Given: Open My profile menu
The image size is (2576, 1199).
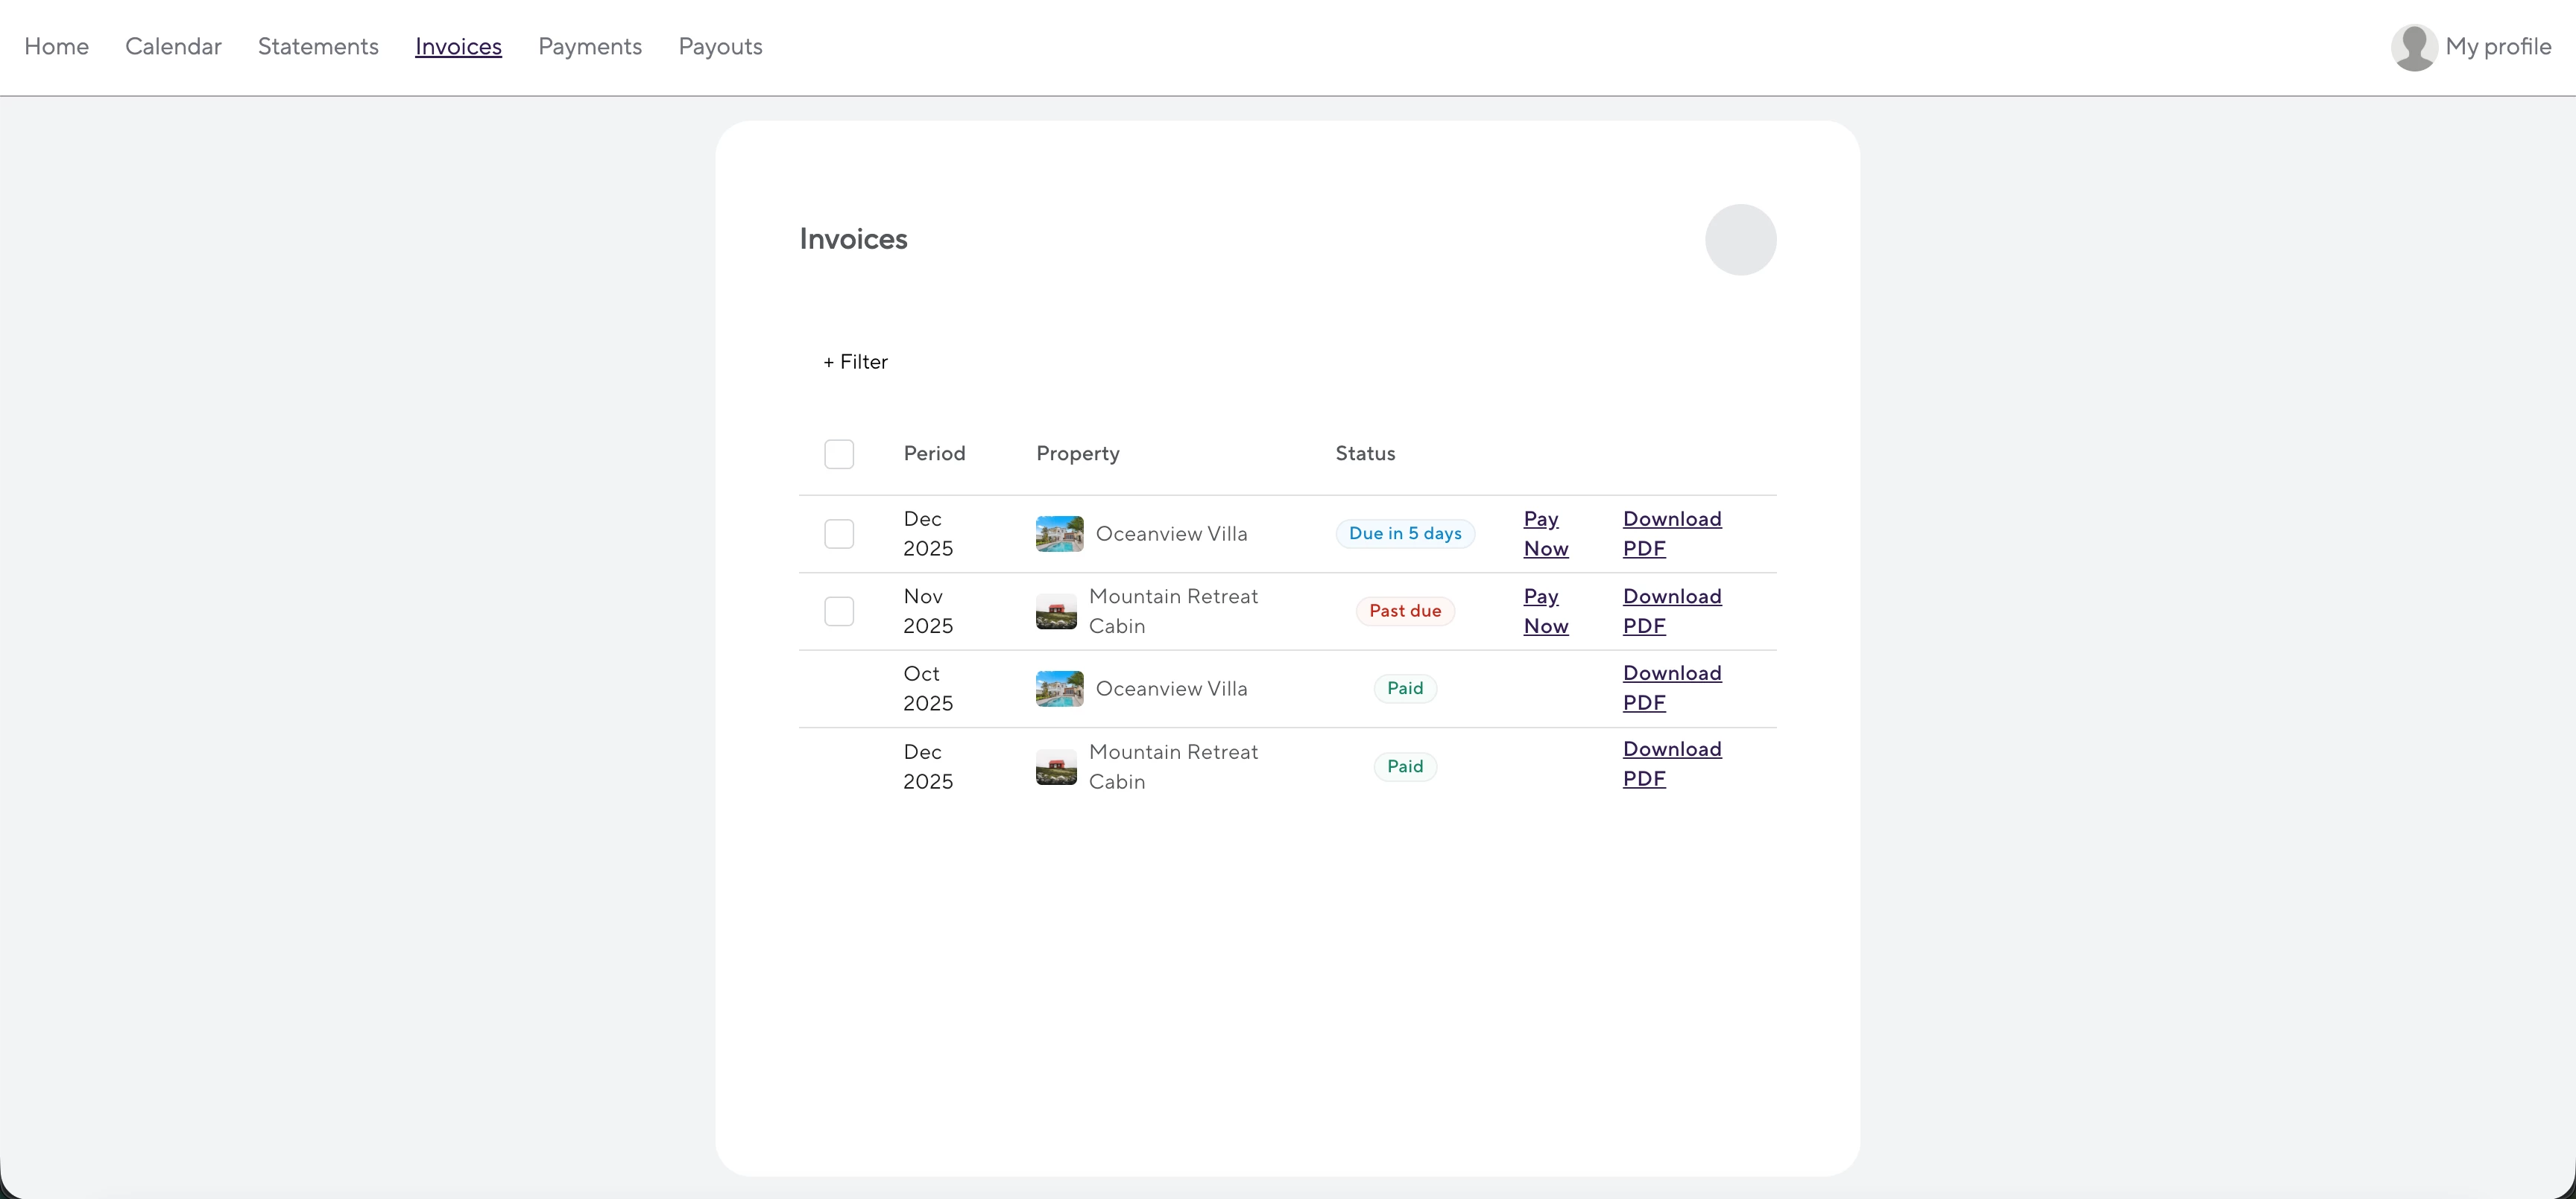Looking at the screenshot, I should click(x=2497, y=47).
